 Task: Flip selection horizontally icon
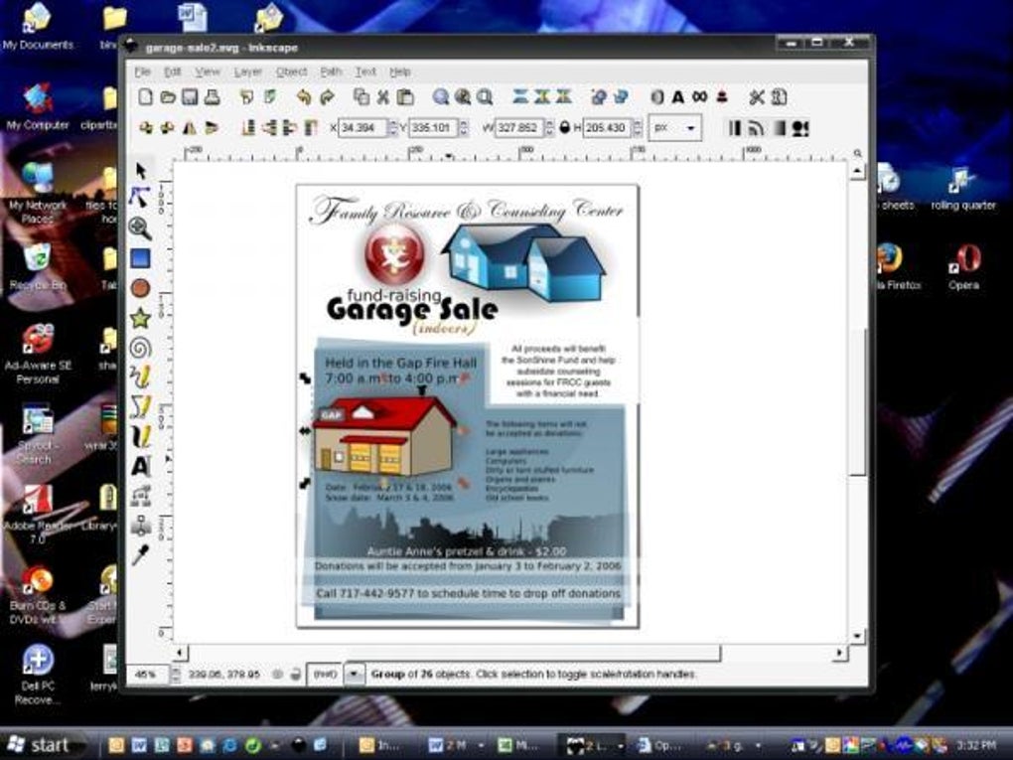pyautogui.click(x=190, y=128)
